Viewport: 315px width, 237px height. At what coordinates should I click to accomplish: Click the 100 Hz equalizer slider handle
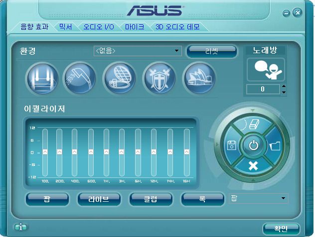click(x=45, y=152)
